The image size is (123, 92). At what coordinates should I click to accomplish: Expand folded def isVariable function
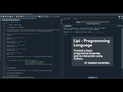coord(6,76)
